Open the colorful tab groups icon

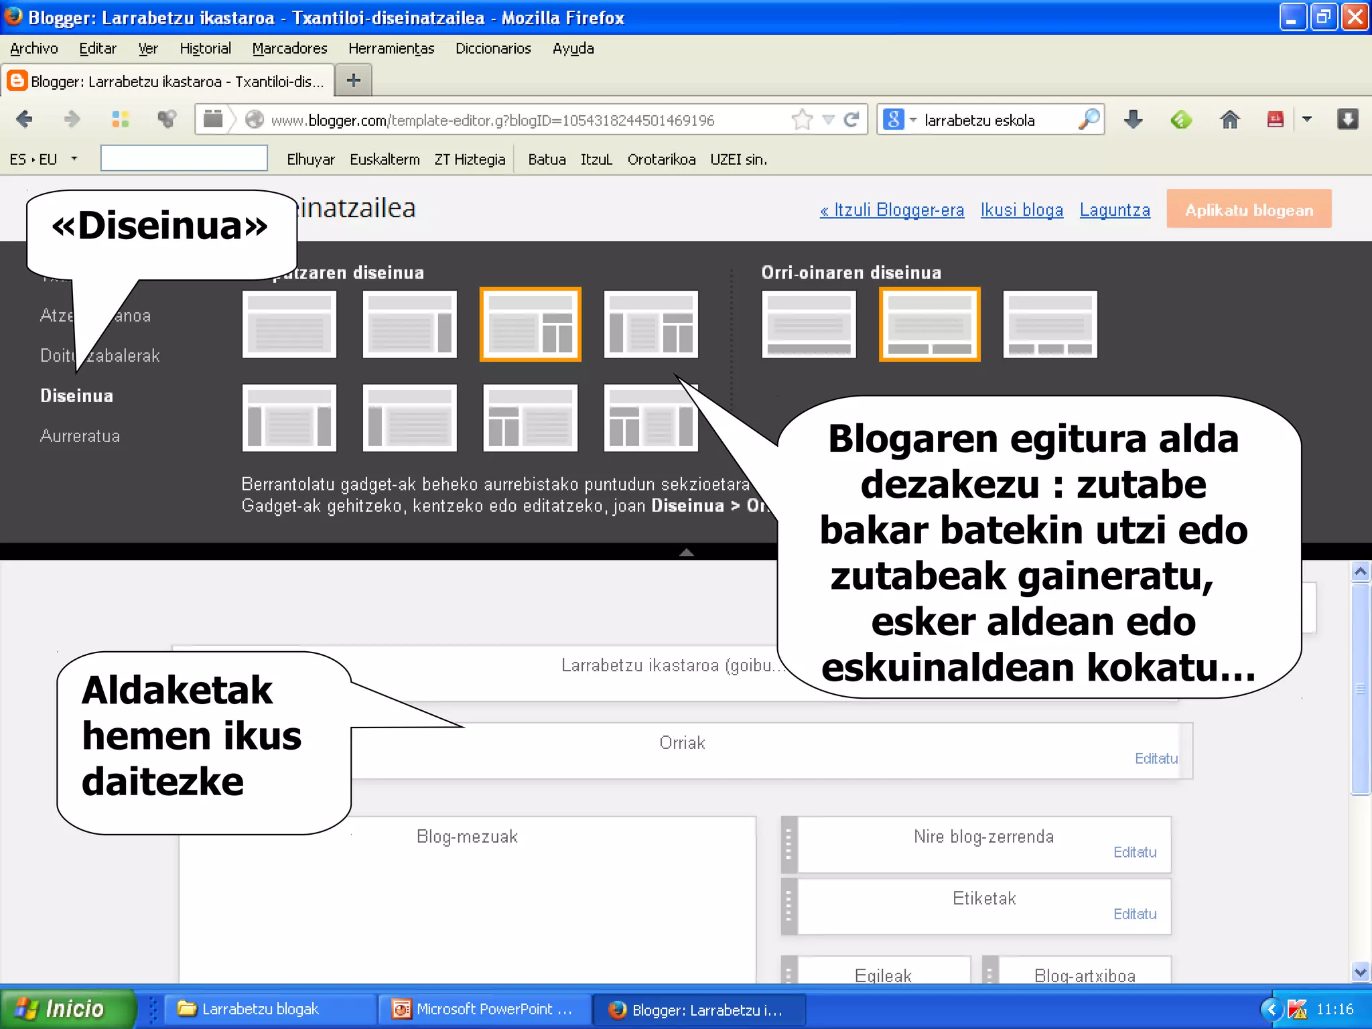tap(121, 120)
